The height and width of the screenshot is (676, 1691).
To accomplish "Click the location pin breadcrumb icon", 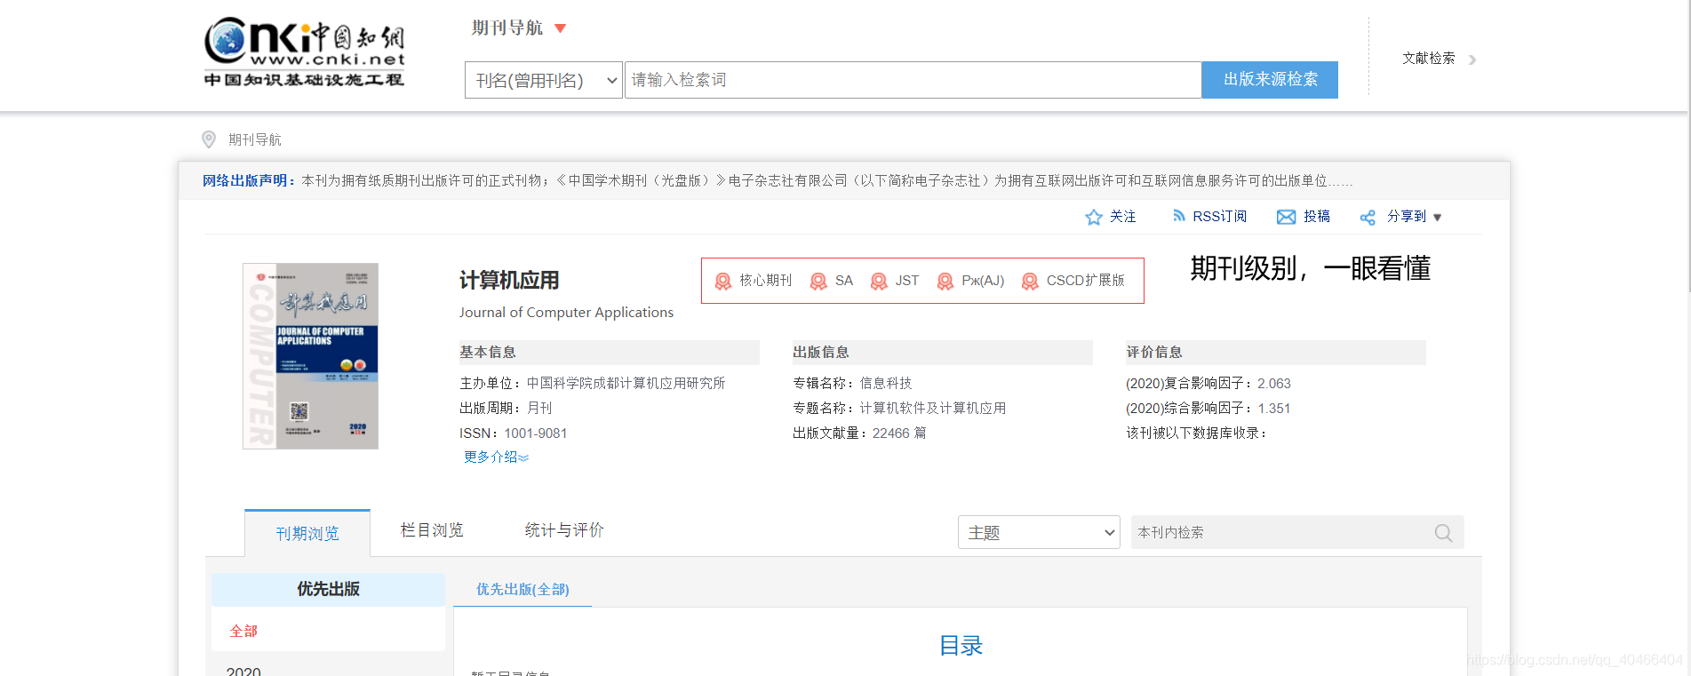I will 209,139.
